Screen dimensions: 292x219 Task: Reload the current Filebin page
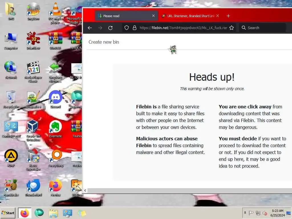point(110,28)
